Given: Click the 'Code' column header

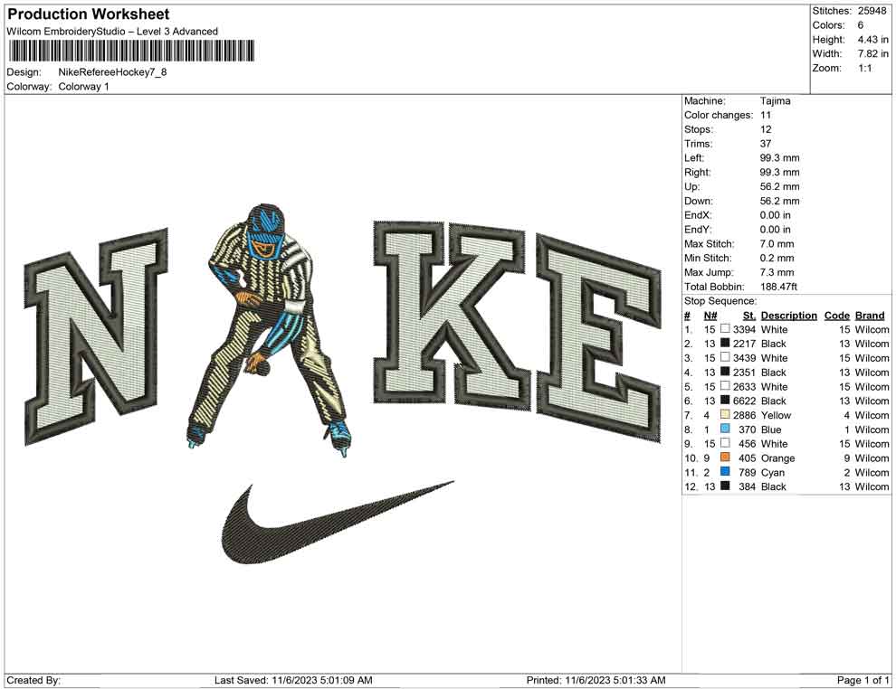Looking at the screenshot, I should click(x=837, y=315).
